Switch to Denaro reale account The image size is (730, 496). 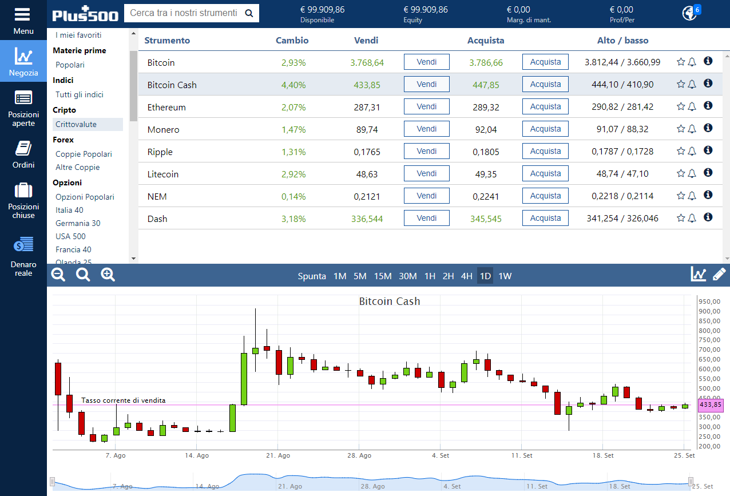coord(23,256)
